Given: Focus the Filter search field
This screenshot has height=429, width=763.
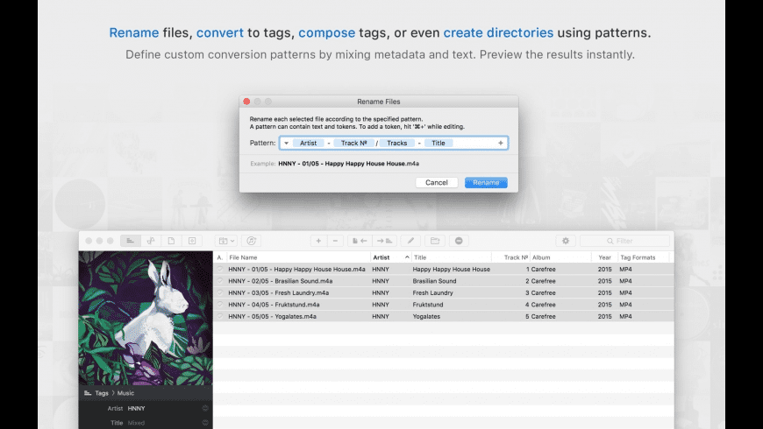Looking at the screenshot, I should (x=624, y=241).
